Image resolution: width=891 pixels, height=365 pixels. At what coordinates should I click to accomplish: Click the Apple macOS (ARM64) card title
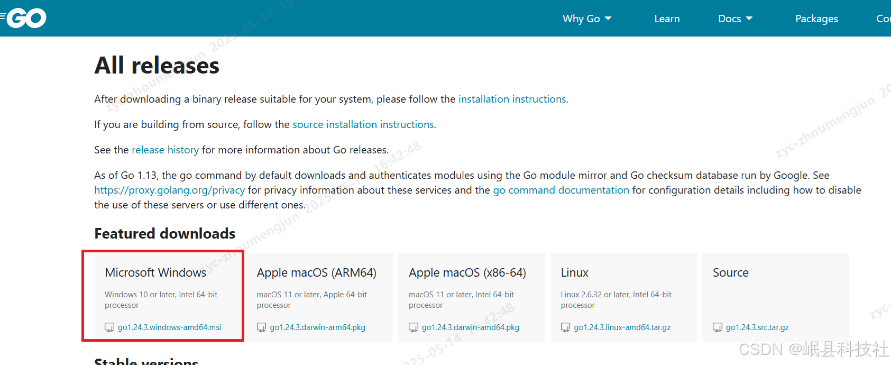(x=316, y=272)
